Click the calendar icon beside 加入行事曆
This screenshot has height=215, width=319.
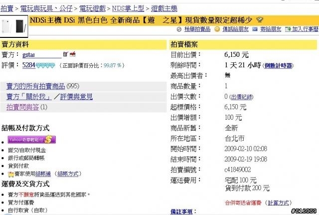[288, 29]
